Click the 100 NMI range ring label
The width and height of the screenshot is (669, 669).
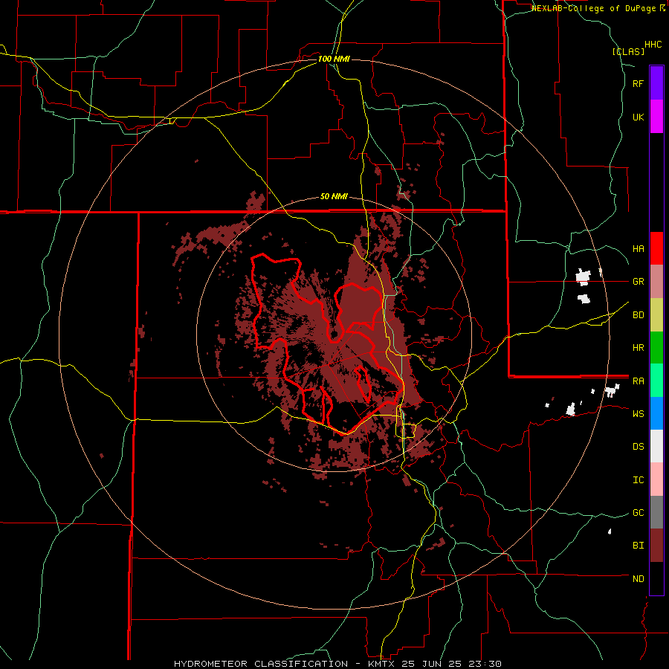334,59
